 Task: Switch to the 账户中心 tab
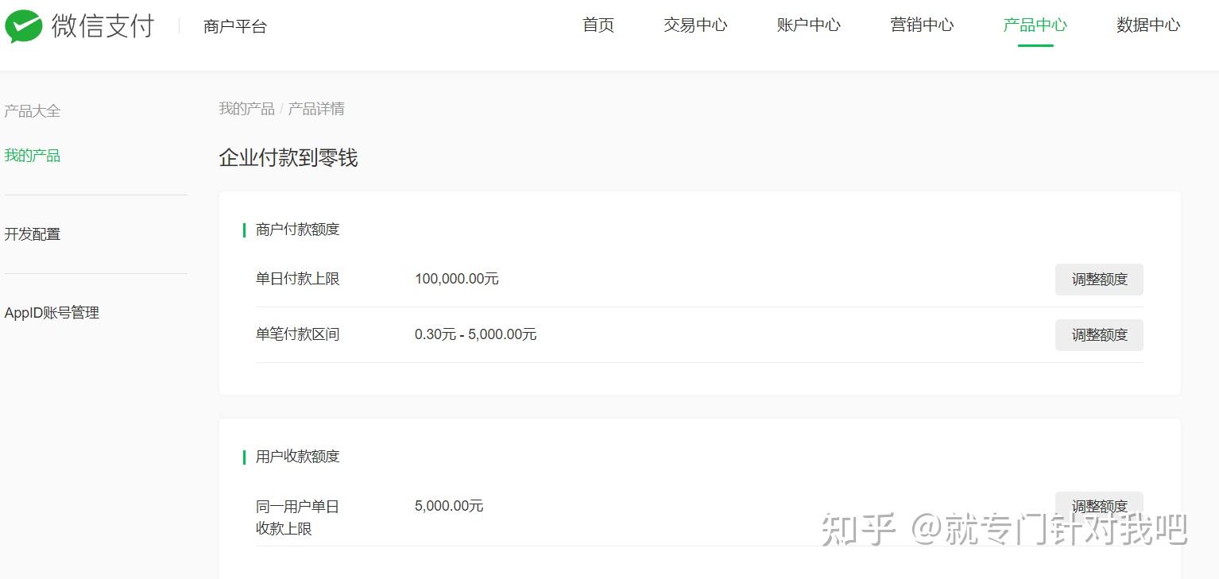(x=808, y=25)
